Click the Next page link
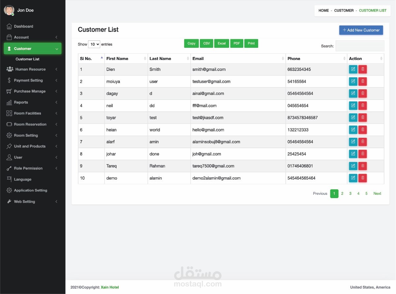This screenshot has height=294, width=396. [x=377, y=193]
